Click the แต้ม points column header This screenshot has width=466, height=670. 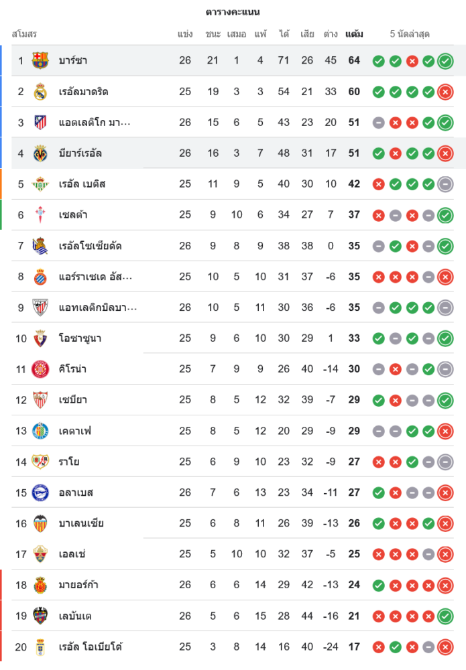(x=354, y=33)
